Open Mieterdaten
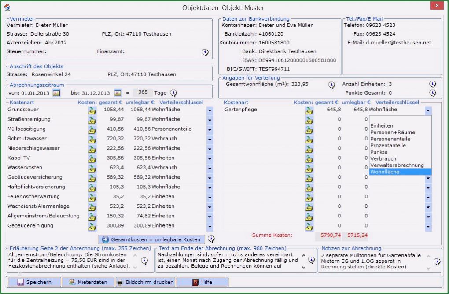The height and width of the screenshot is (294, 449). click(88, 282)
